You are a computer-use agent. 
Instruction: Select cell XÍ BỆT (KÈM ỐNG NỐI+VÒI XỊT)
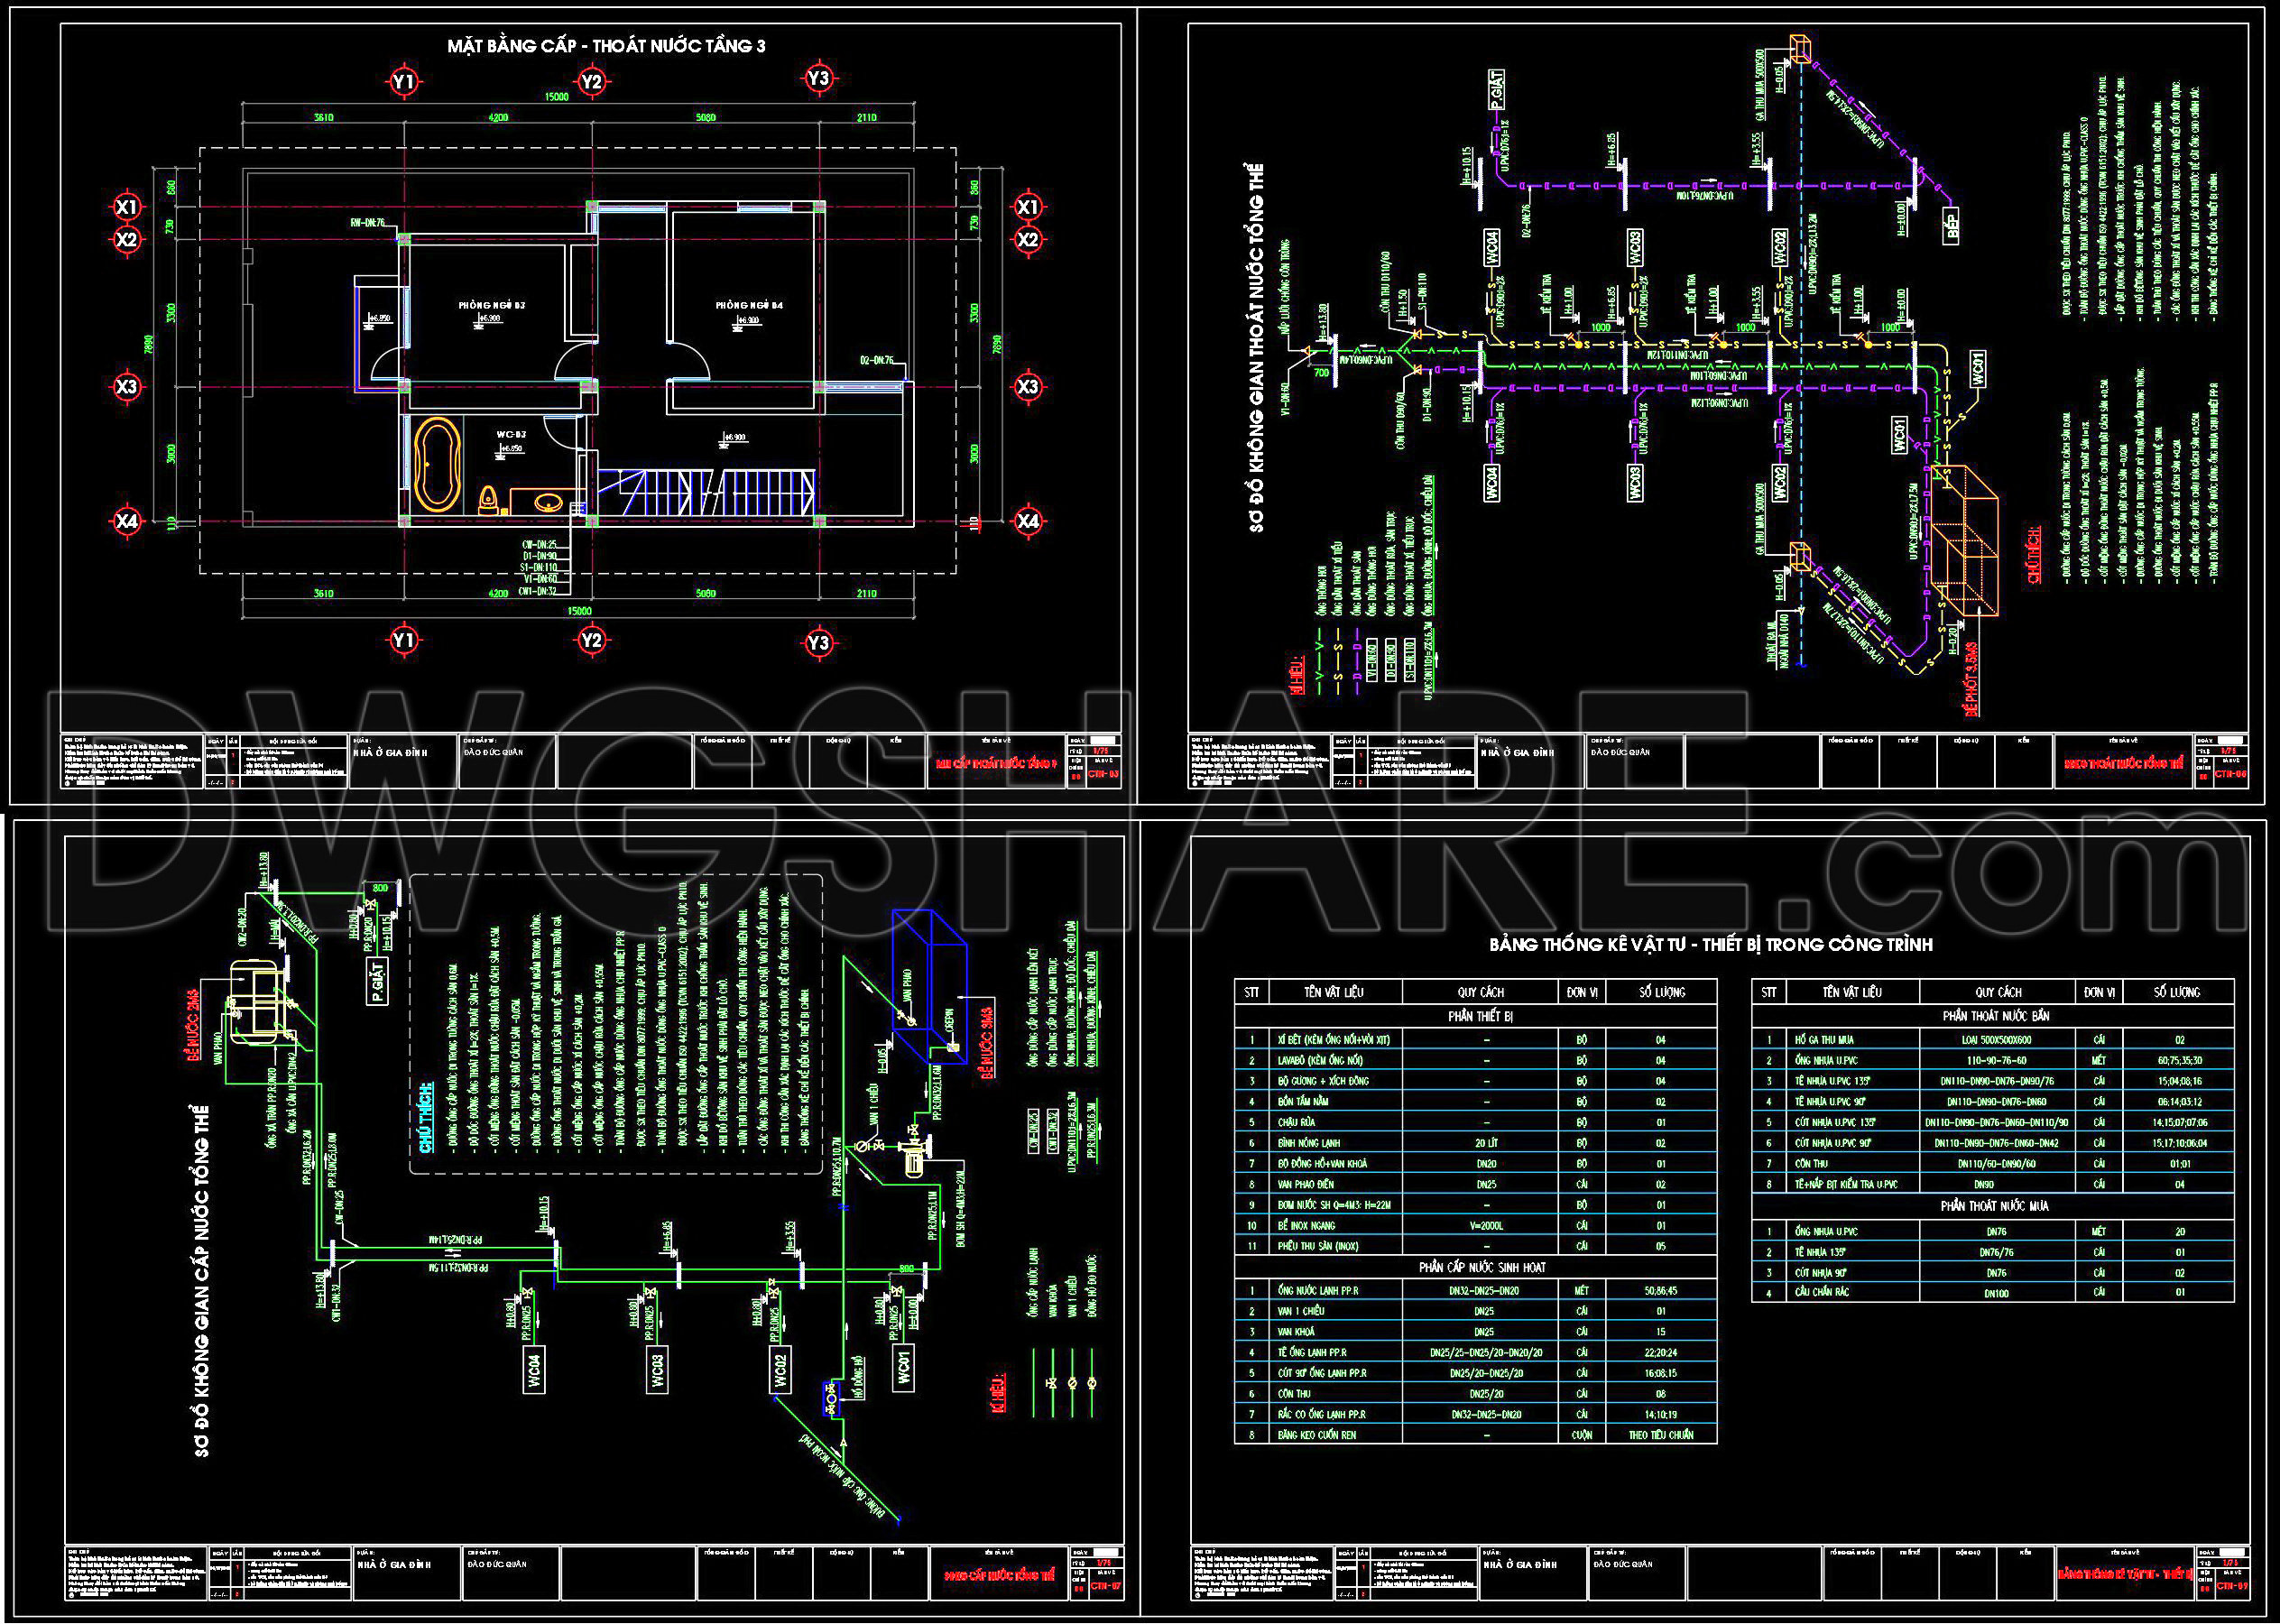[x=1334, y=1040]
